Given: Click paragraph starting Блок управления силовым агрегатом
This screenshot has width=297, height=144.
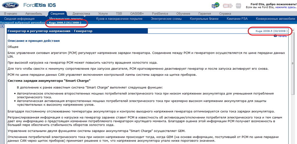Looking at the screenshot, I should [146, 55].
